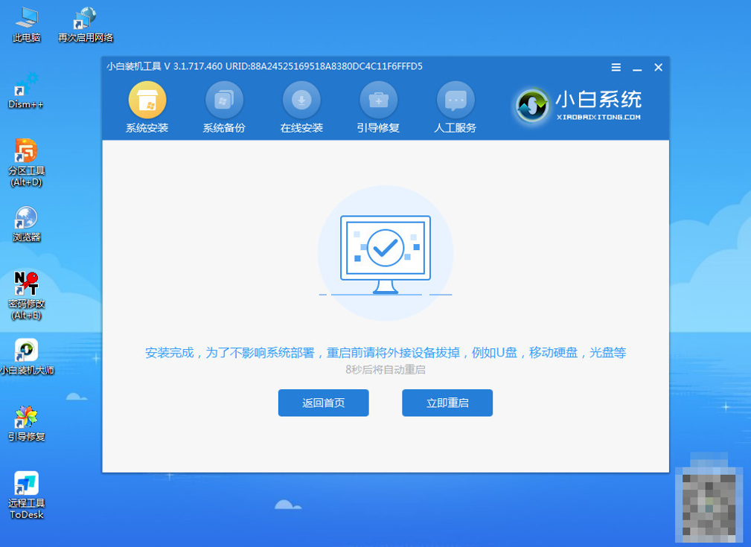Launch 小白装机大师 desktop shortcut
The image size is (751, 547).
coord(27,357)
